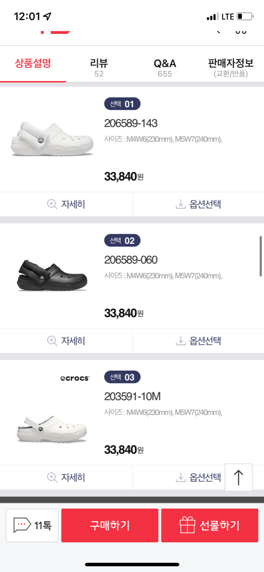Tap the black clog product image

click(x=52, y=274)
